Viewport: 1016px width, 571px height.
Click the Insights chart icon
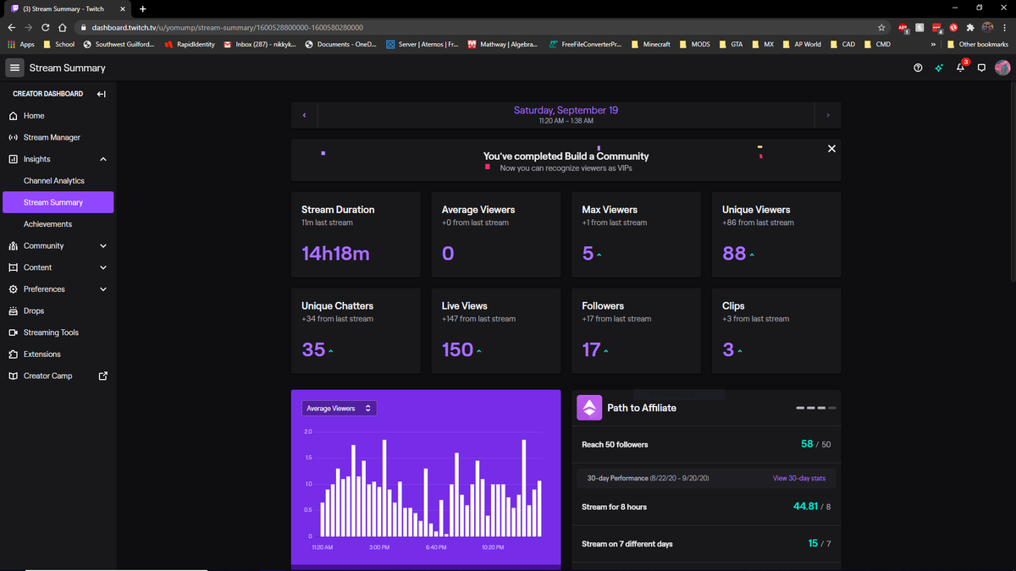click(13, 159)
